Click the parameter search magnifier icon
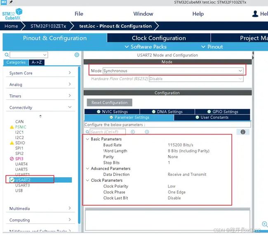 (87, 132)
